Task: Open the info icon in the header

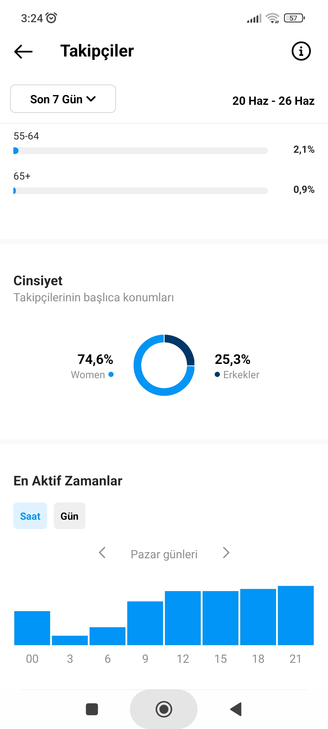Action: pyautogui.click(x=301, y=51)
